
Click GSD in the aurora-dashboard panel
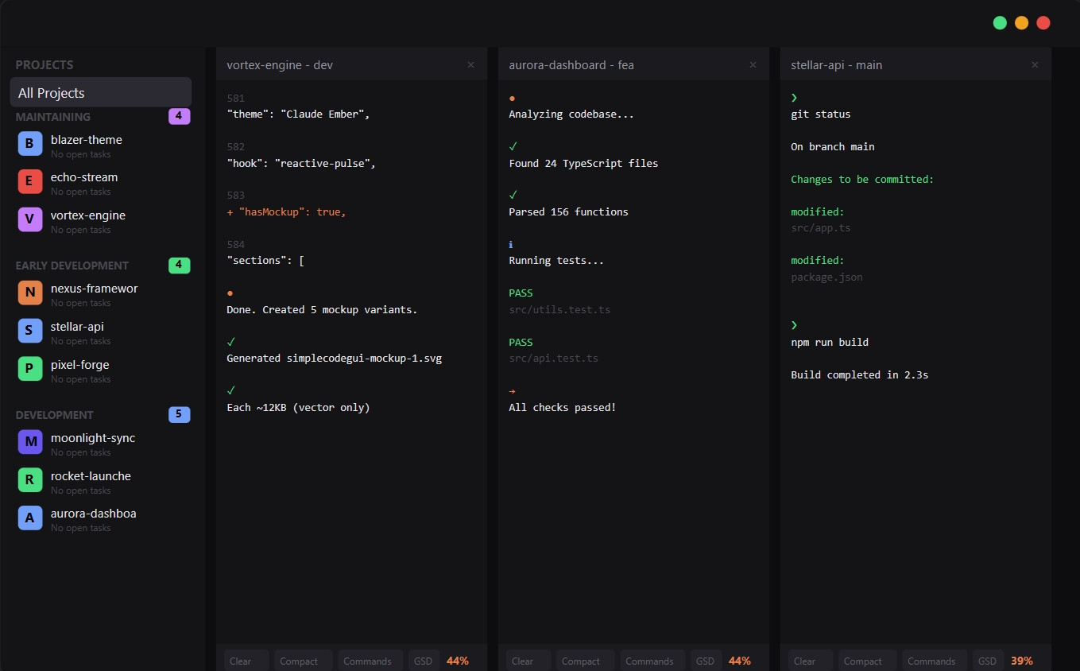pyautogui.click(x=706, y=661)
